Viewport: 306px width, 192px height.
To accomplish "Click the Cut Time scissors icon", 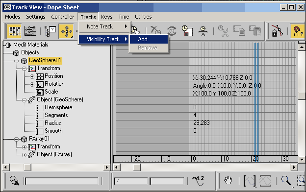I will coord(223,31).
